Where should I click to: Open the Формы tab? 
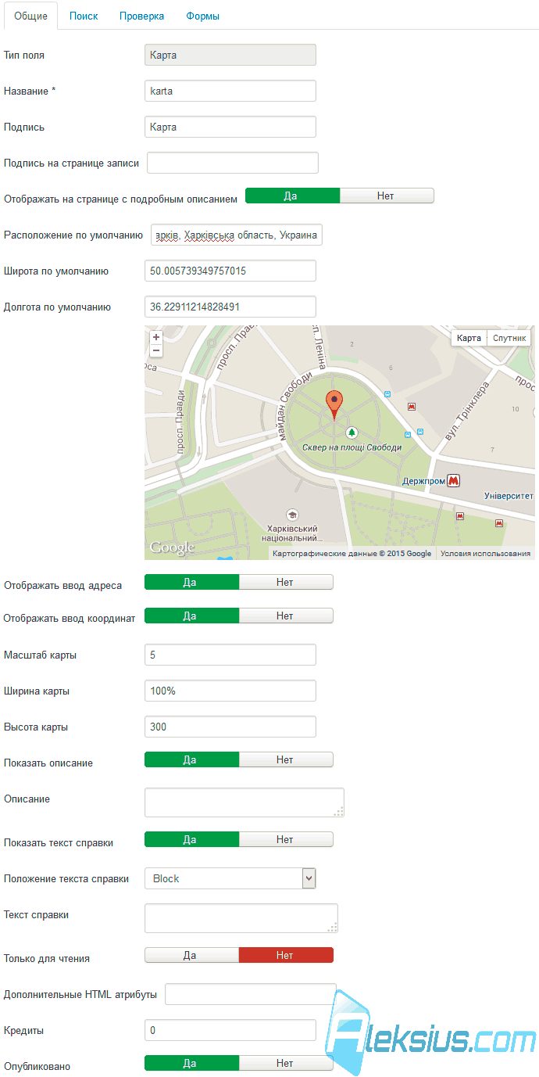pyautogui.click(x=203, y=16)
